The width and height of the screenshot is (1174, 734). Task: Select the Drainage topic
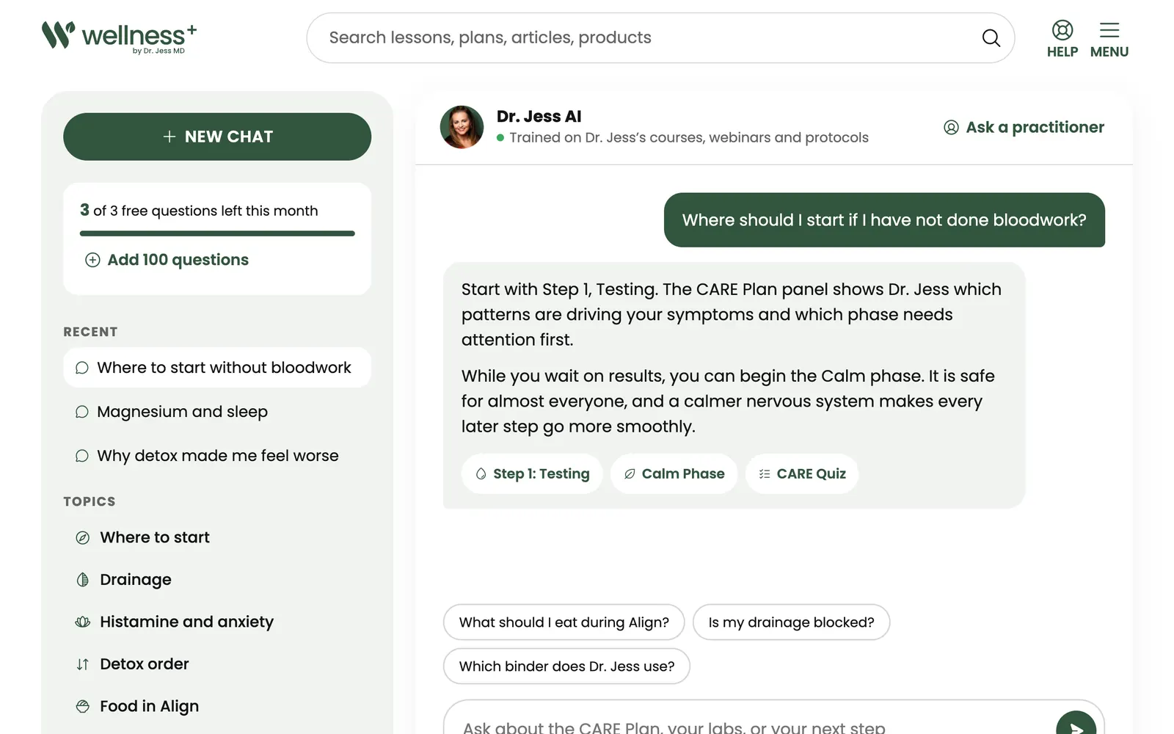tap(217, 580)
